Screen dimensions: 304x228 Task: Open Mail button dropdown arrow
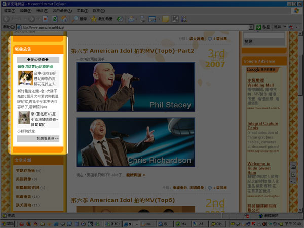pos(136,19)
